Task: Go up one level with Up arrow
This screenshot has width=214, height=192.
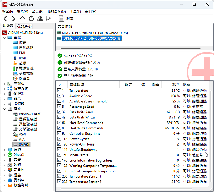Action: tap(23, 18)
